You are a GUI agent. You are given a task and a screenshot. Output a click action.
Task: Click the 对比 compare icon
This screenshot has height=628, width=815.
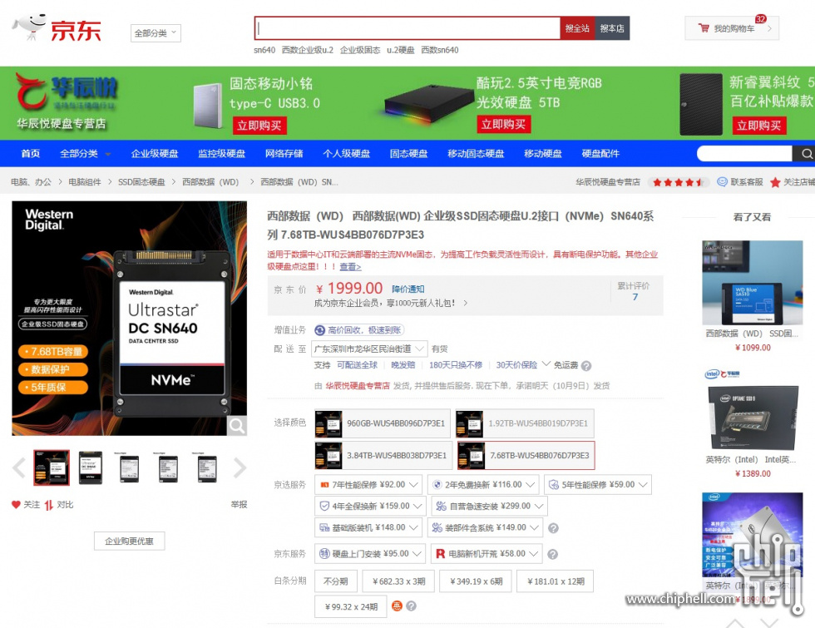(49, 505)
